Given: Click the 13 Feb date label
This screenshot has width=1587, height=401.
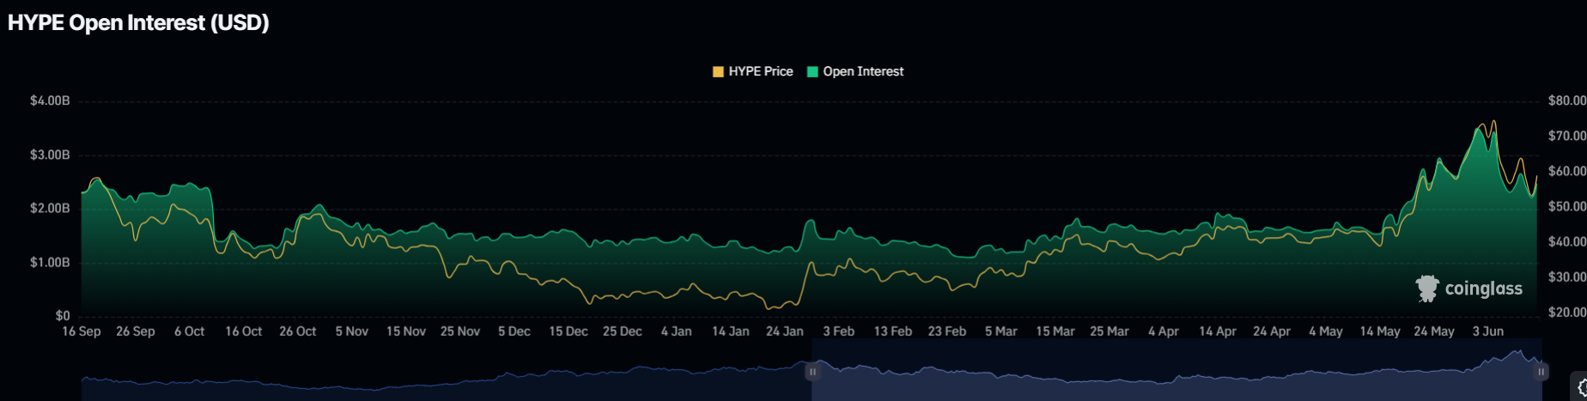Looking at the screenshot, I should [x=893, y=331].
